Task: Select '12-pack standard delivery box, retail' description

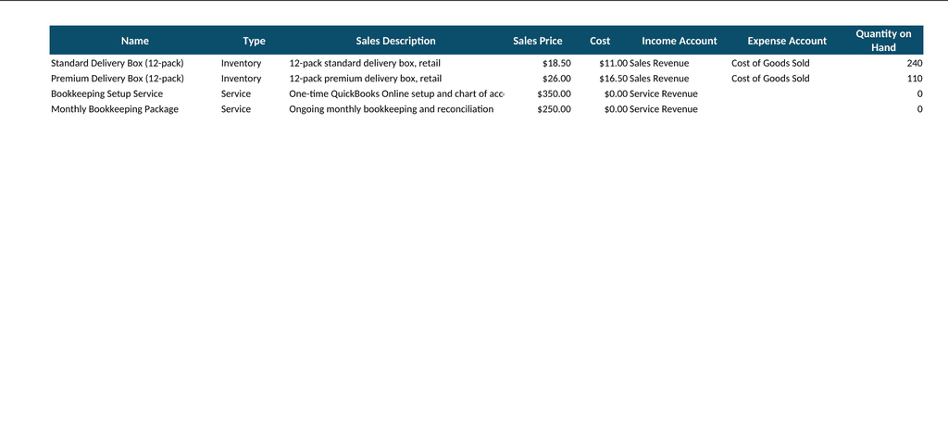Action: (365, 63)
